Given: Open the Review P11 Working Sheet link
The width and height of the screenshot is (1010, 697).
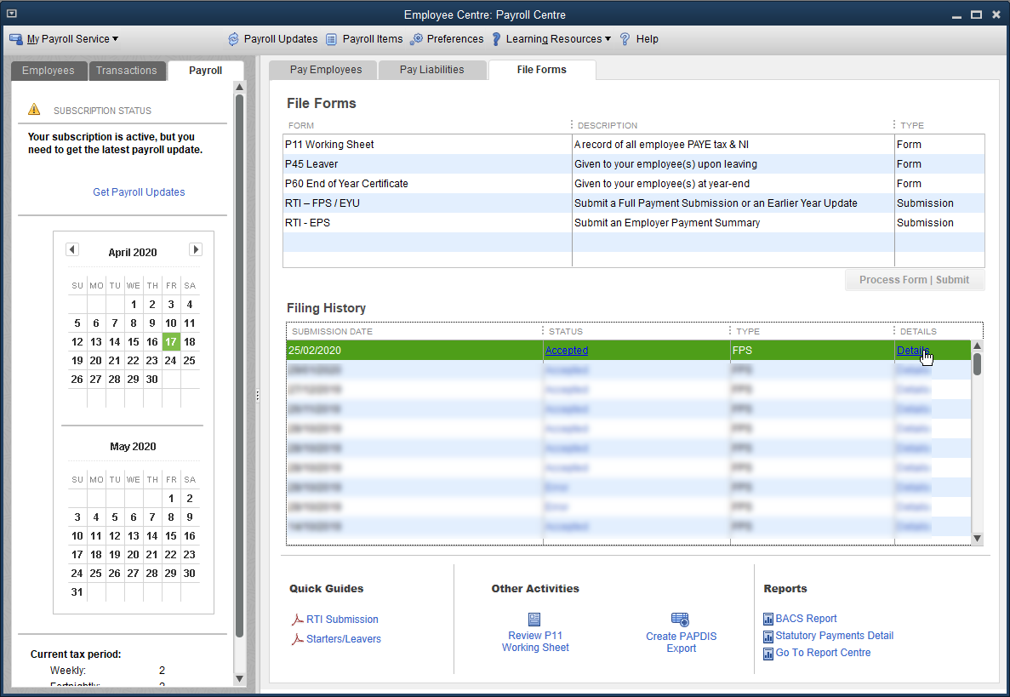Looking at the screenshot, I should click(535, 642).
